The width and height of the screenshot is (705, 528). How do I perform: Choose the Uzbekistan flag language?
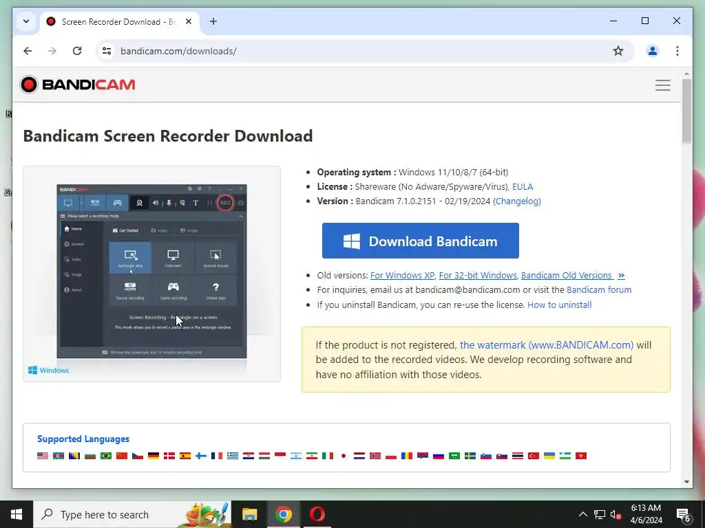pyautogui.click(x=565, y=456)
